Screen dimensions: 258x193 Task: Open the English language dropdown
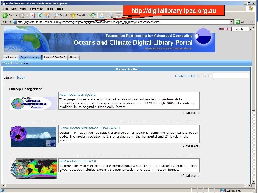(x=242, y=29)
